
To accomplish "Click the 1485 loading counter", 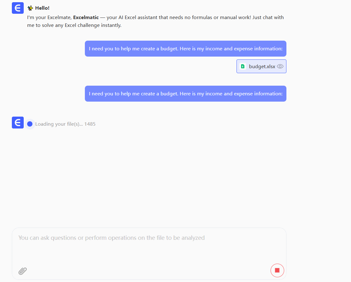I will pos(90,124).
